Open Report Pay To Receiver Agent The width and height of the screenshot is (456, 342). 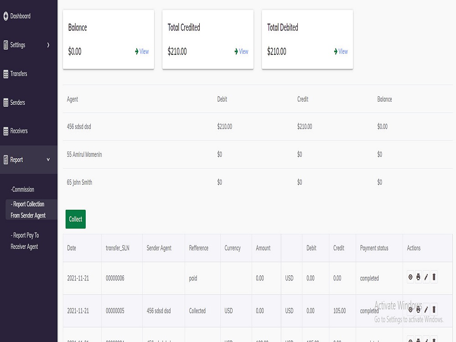click(x=25, y=241)
